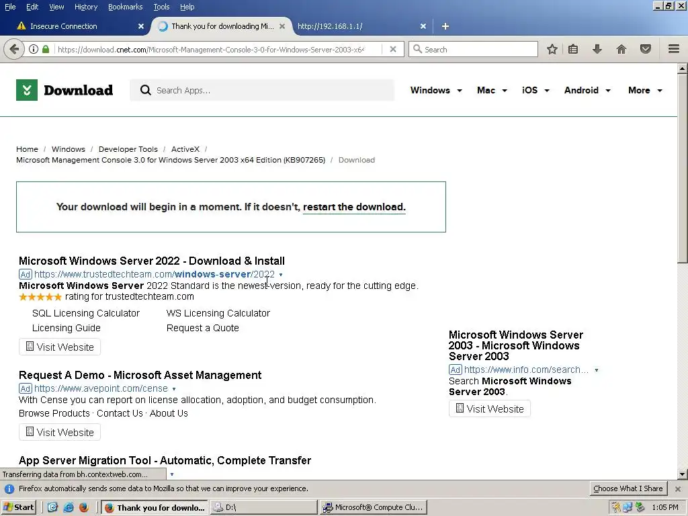Launch Internet Explorer from quick launch
This screenshot has height=516, width=688.
[69, 507]
